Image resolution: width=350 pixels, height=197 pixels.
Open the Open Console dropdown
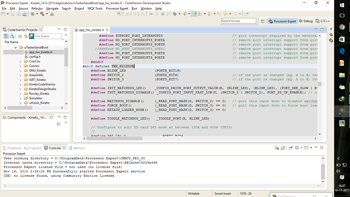pos(311,148)
